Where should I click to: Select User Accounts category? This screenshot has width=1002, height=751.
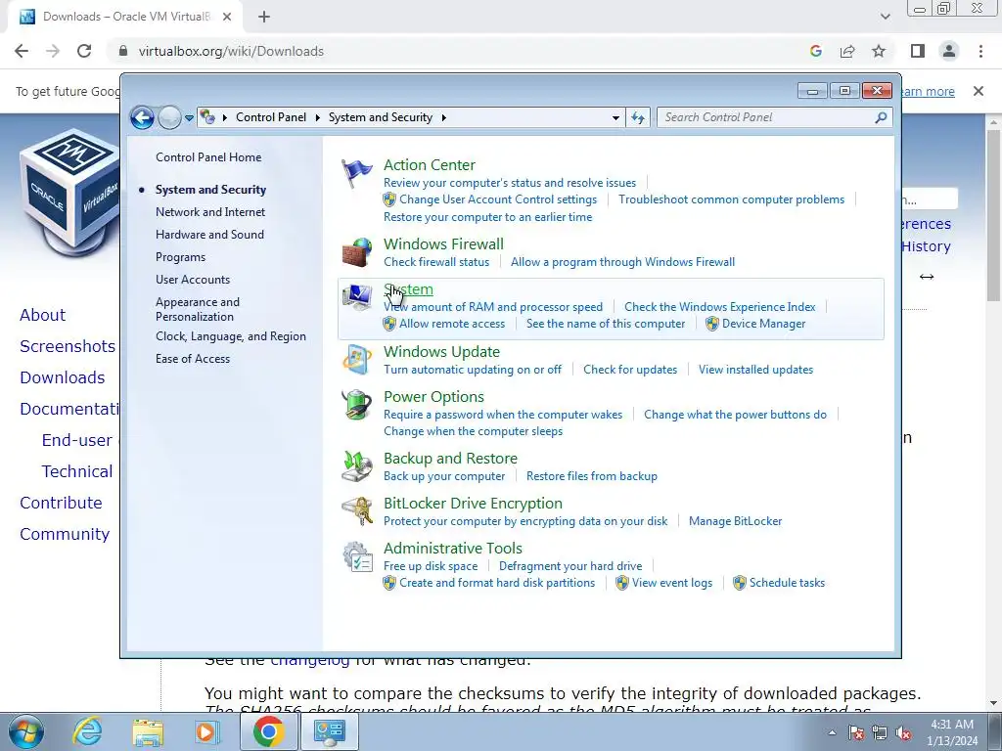pyautogui.click(x=193, y=280)
